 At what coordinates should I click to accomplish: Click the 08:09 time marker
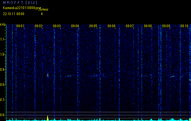[x=166, y=26]
